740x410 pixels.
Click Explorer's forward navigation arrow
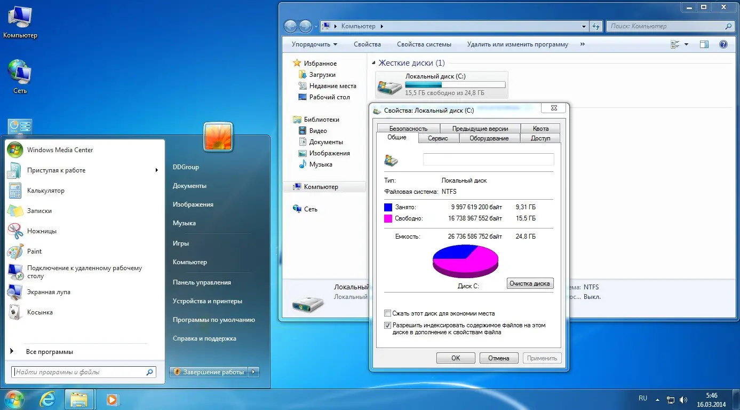point(305,26)
